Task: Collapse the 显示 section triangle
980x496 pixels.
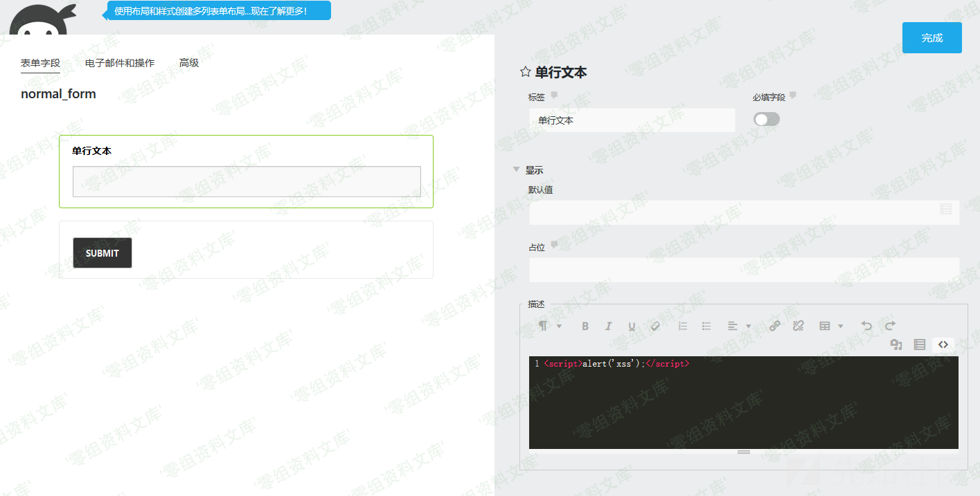Action: [x=516, y=169]
